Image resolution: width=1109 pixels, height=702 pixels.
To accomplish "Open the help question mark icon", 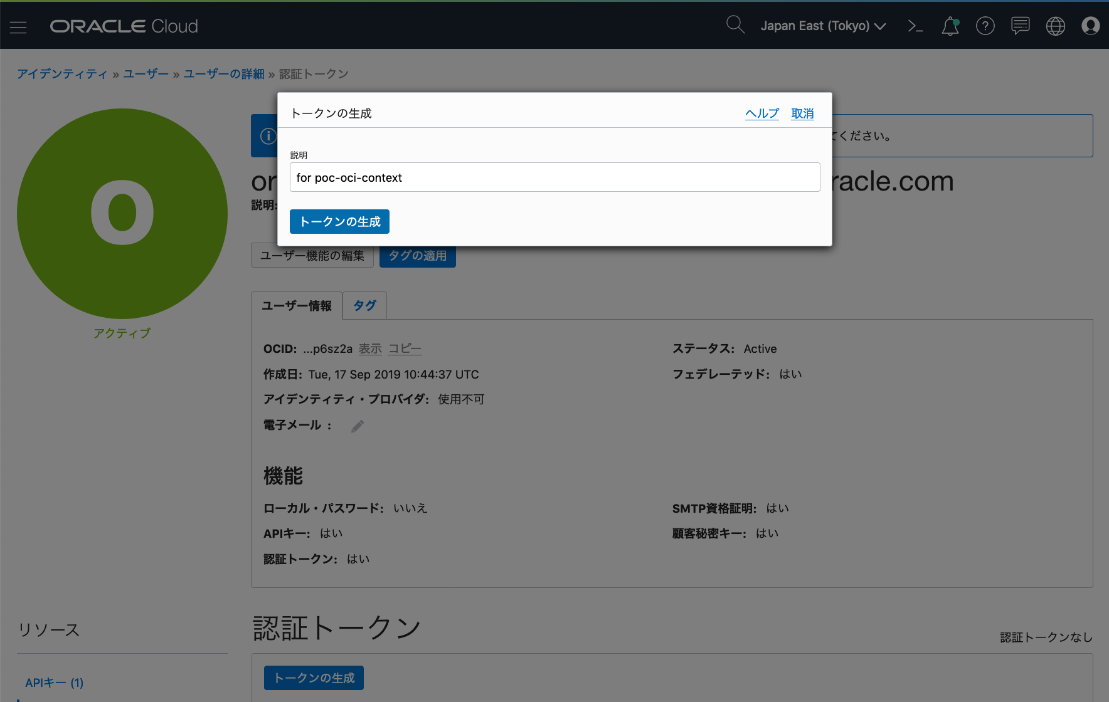I will pyautogui.click(x=985, y=26).
